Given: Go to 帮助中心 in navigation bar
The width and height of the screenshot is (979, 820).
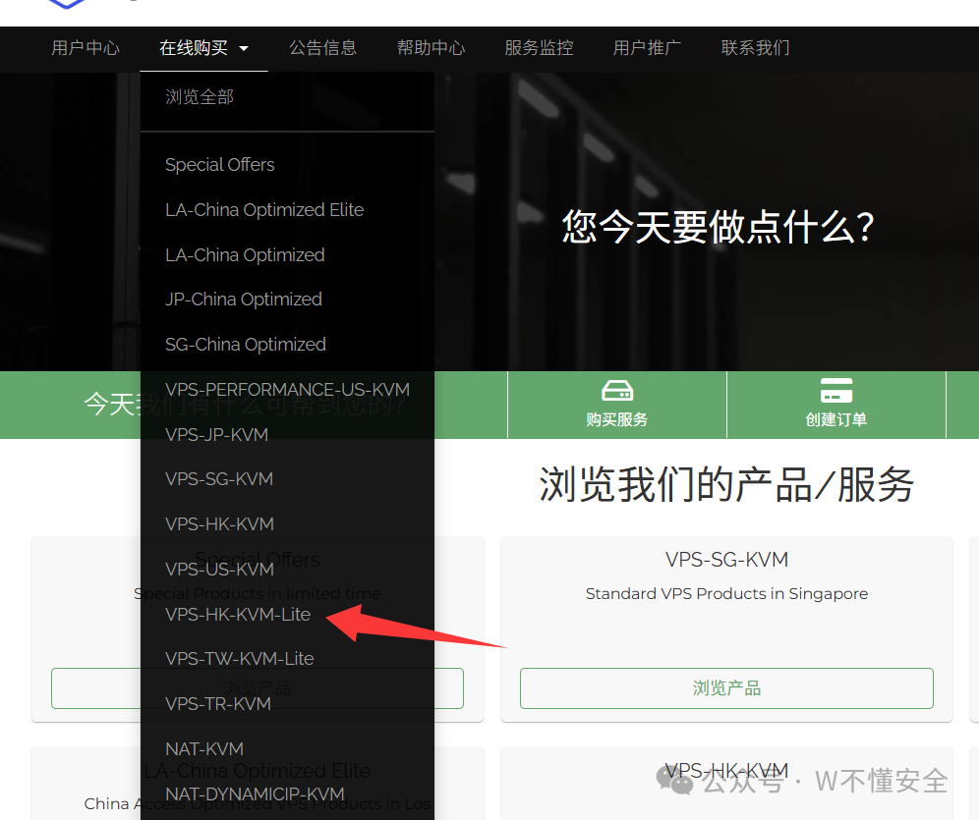Looking at the screenshot, I should 431,47.
